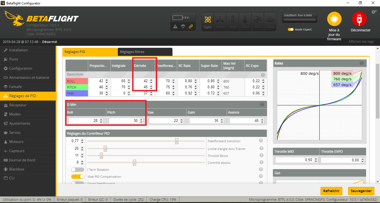The width and height of the screenshot is (380, 203).
Task: Show help for Throttle Boost
Action: [x=261, y=155]
